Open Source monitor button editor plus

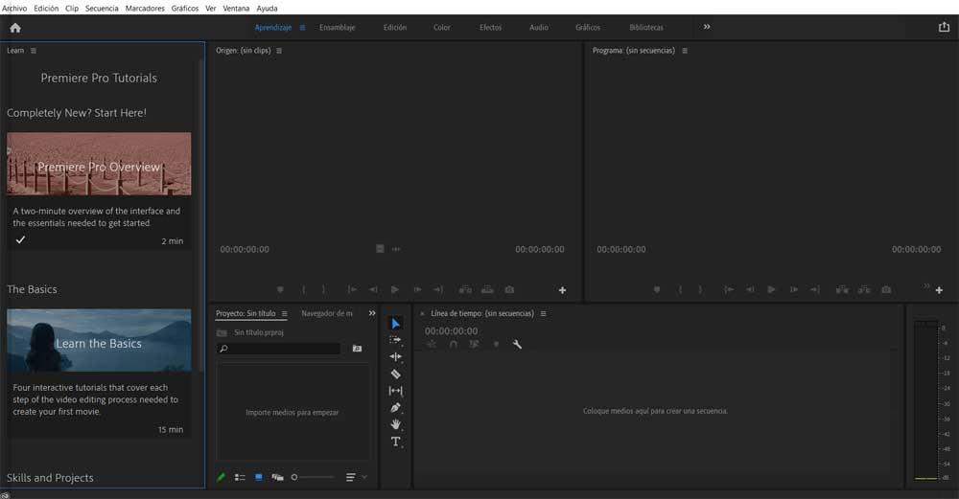click(562, 290)
